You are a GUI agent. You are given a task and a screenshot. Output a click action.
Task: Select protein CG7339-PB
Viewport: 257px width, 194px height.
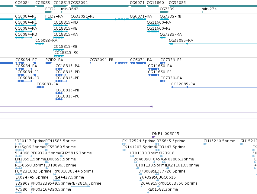171,60
